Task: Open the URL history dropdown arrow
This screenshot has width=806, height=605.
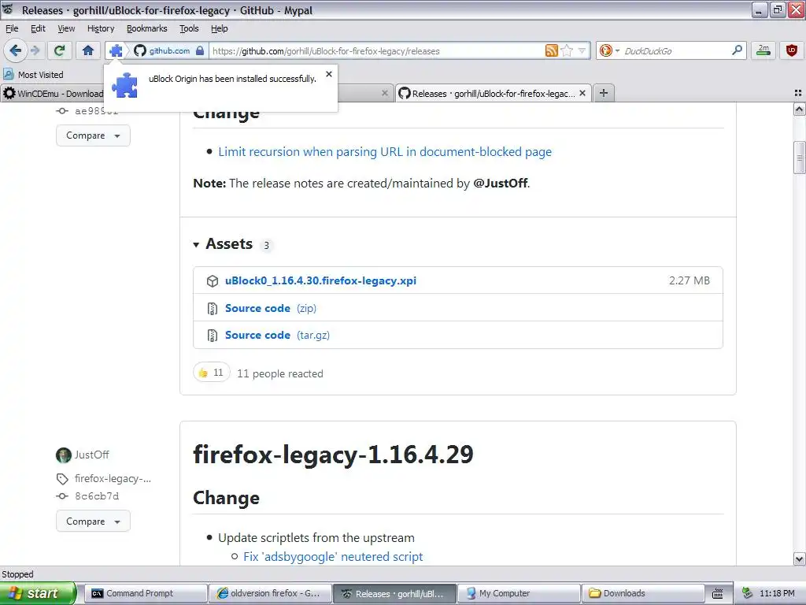Action: tap(582, 50)
